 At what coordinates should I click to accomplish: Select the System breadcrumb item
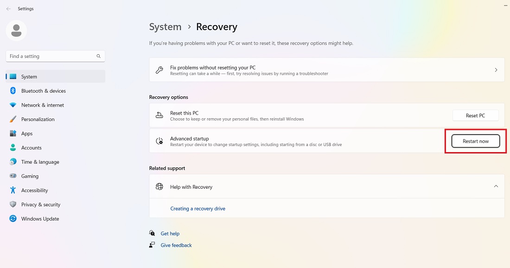coord(165,27)
